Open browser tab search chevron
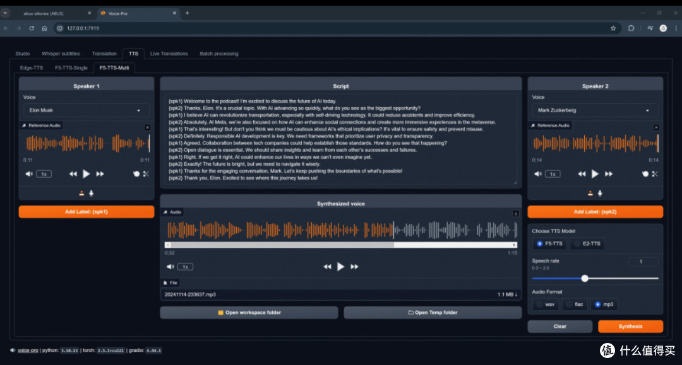 tap(5, 13)
